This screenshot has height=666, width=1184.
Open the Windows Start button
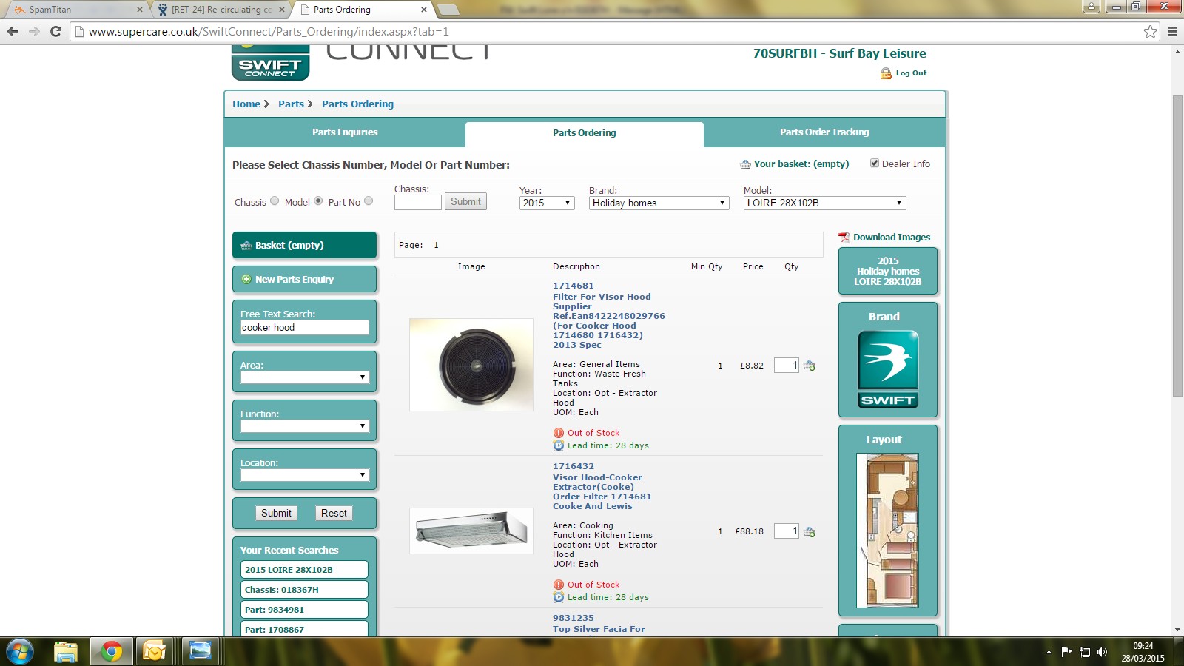tap(19, 652)
